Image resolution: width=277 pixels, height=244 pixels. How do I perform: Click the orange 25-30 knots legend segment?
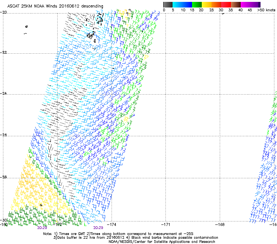point(216,5)
